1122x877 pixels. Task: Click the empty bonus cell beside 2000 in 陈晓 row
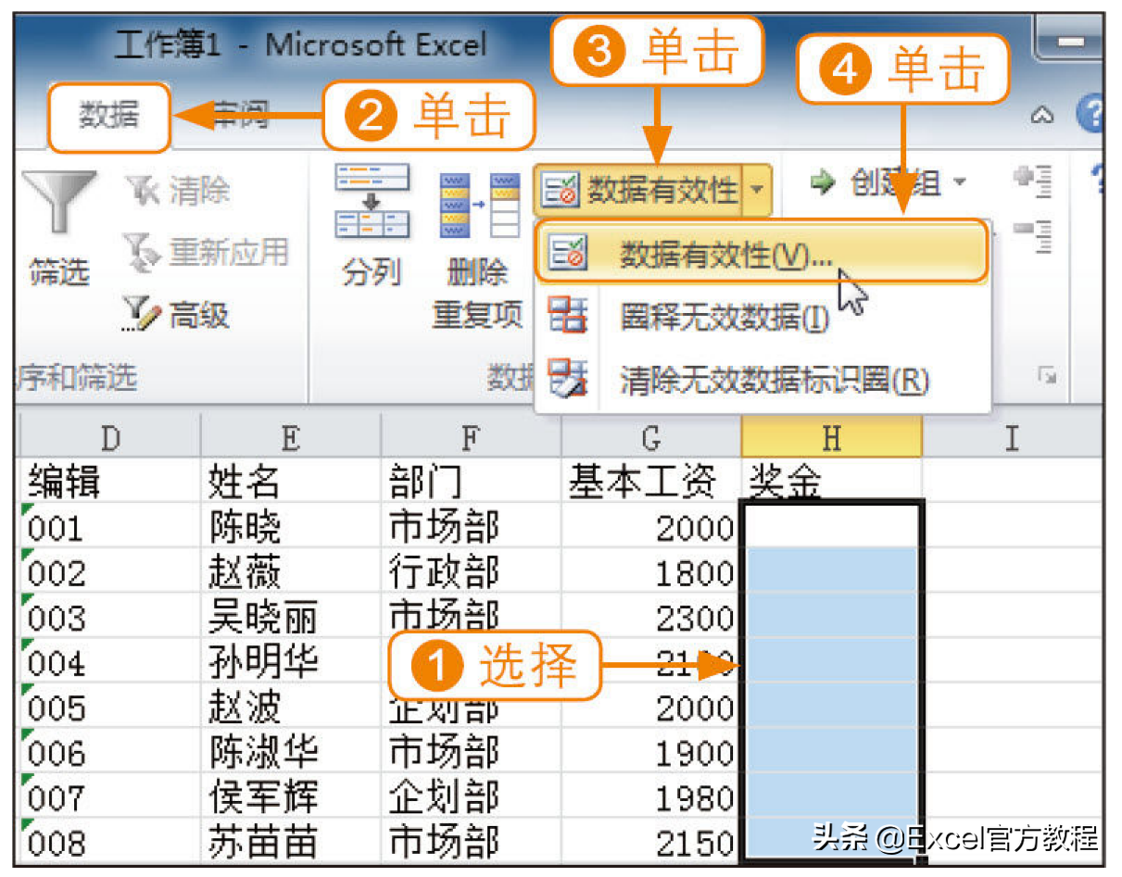tap(831, 527)
